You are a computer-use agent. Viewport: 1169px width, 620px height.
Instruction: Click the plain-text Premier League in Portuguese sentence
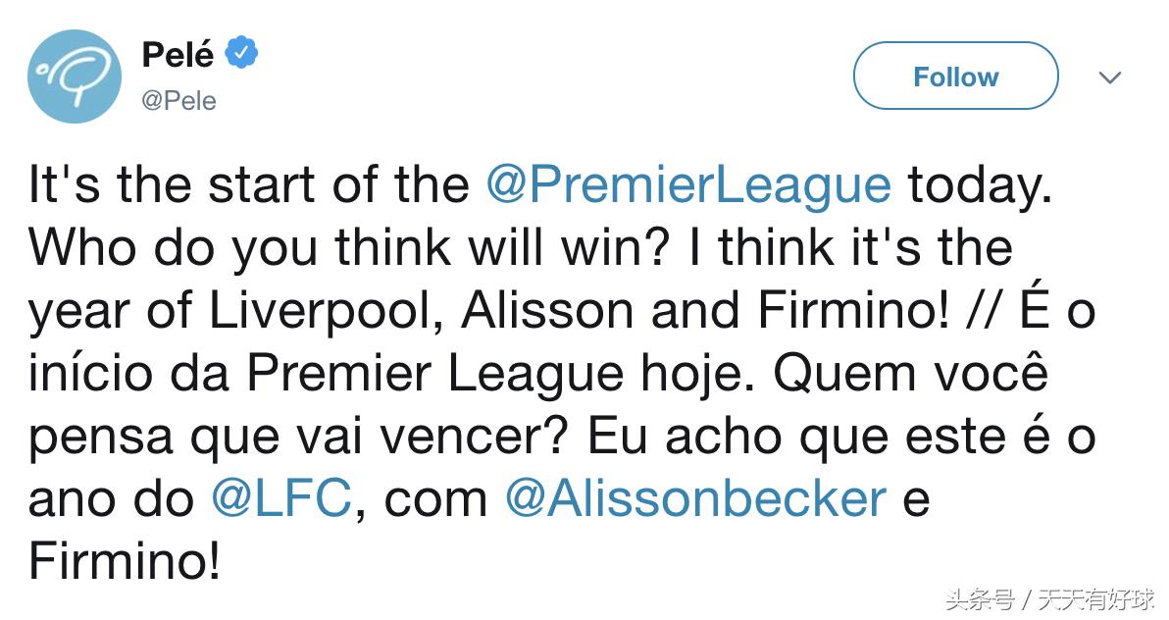click(x=434, y=374)
